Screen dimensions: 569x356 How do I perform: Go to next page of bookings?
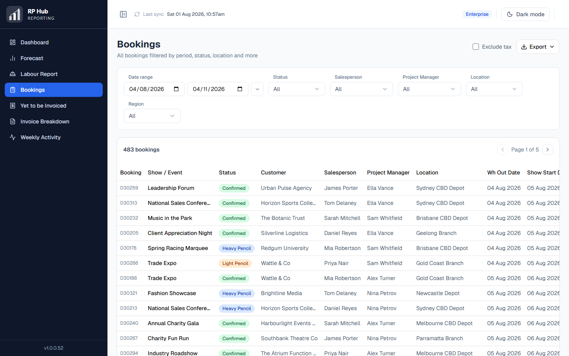point(548,150)
